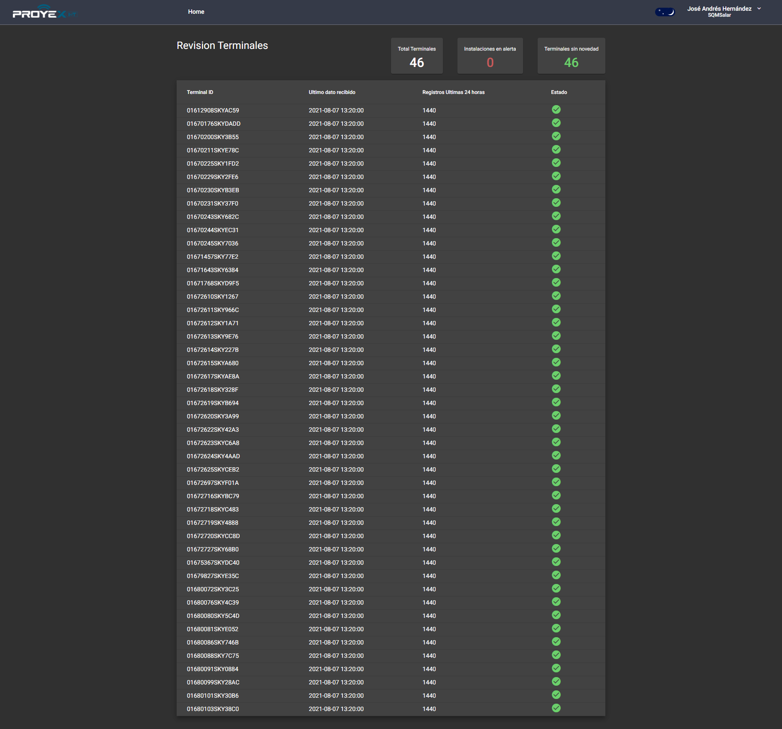The image size is (782, 729).
Task: Click status check icon for 01672618SKY328F
Action: [x=556, y=389]
